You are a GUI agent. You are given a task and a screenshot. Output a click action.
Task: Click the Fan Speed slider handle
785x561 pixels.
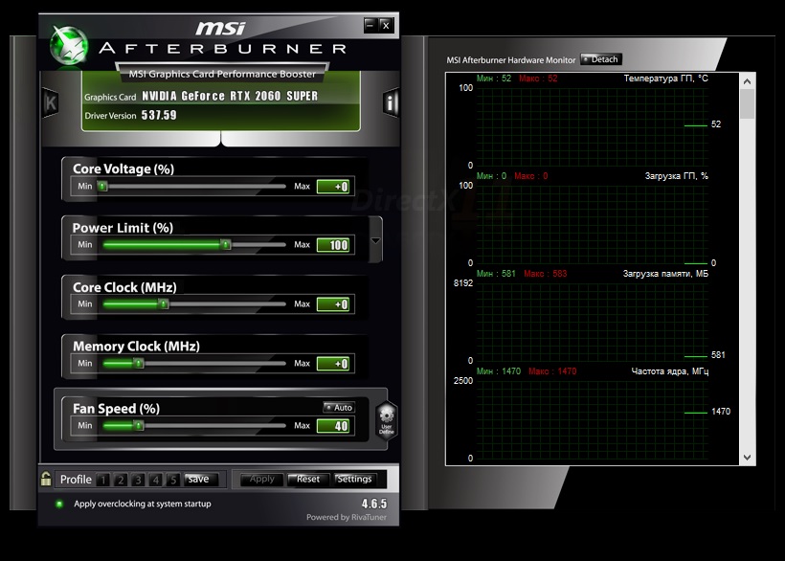coord(139,425)
